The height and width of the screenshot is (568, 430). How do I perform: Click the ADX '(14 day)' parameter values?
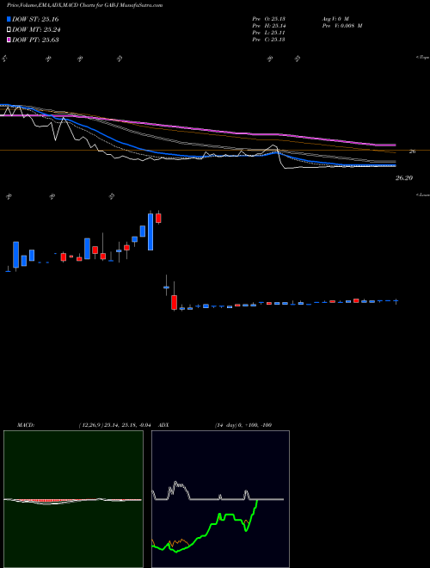(243, 425)
